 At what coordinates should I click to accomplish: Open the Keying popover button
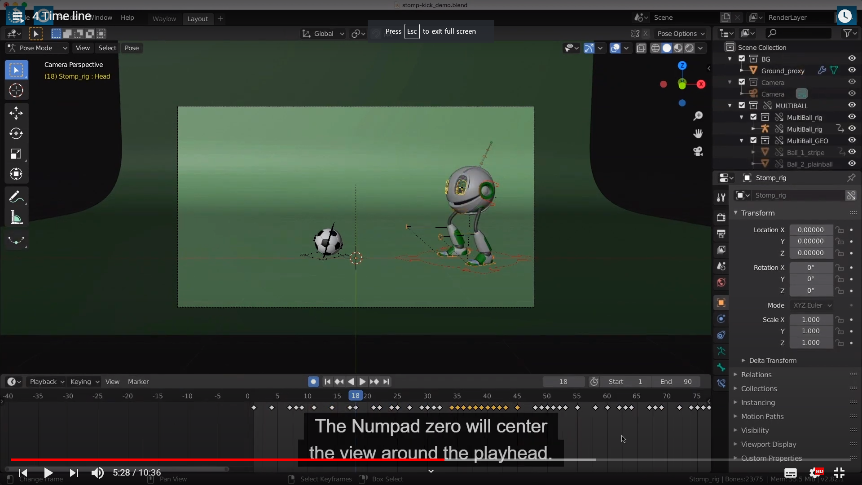coord(84,382)
